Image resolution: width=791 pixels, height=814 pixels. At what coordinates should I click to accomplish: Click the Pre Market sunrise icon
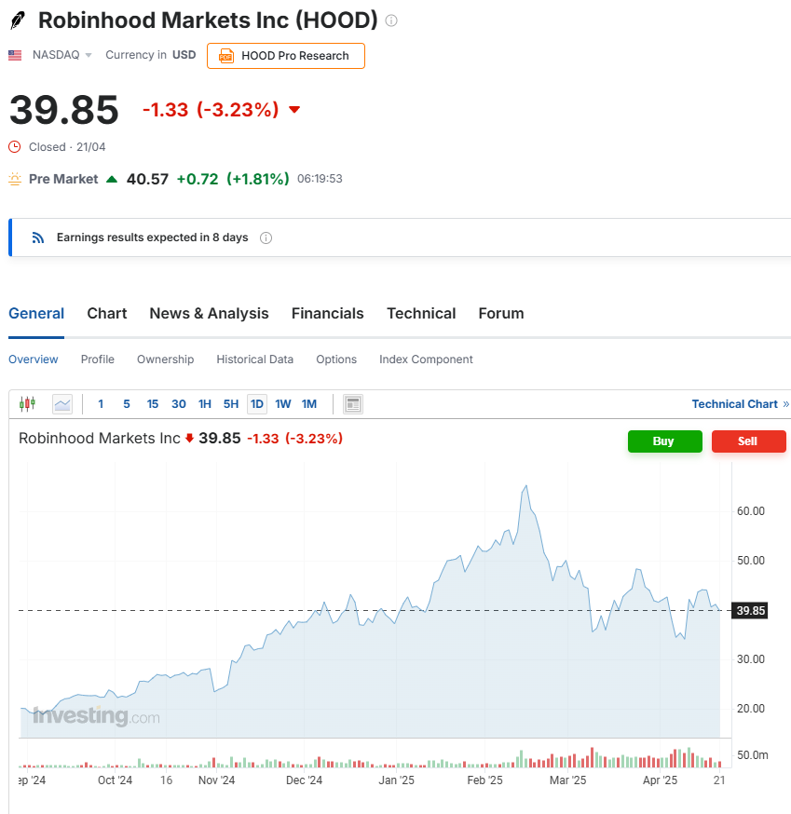point(15,179)
